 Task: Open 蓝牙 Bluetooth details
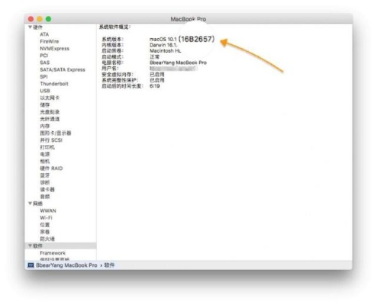(45, 175)
